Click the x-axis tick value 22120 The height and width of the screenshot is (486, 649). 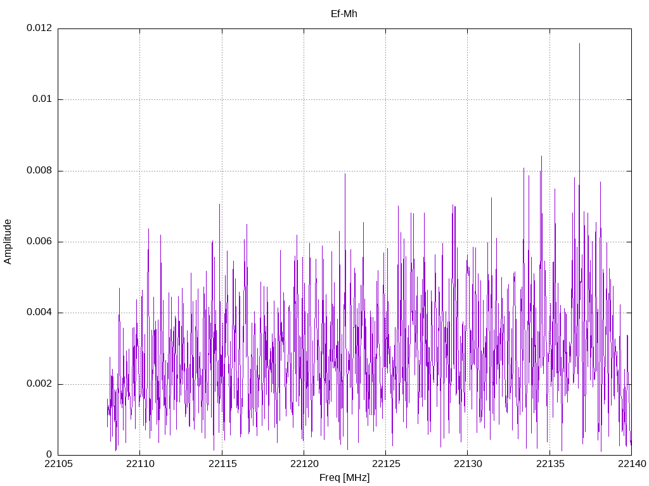tap(304, 464)
